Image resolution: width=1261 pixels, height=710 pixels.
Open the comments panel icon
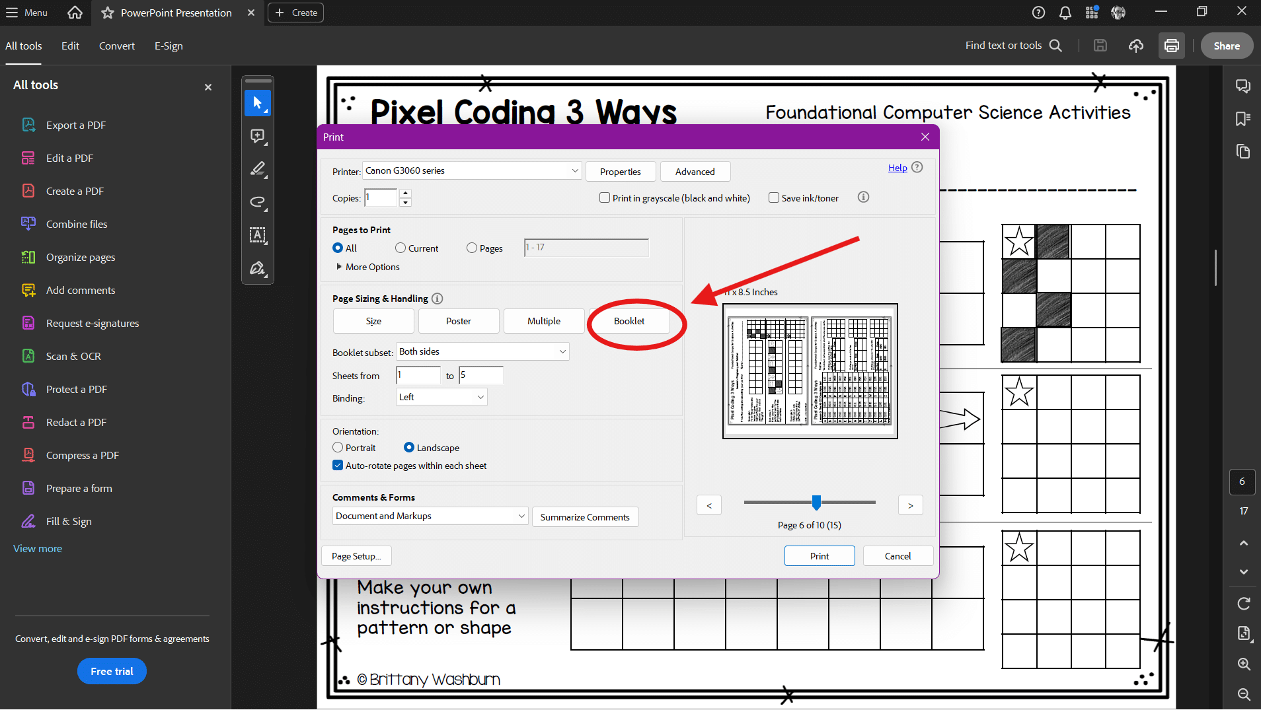coord(1242,86)
